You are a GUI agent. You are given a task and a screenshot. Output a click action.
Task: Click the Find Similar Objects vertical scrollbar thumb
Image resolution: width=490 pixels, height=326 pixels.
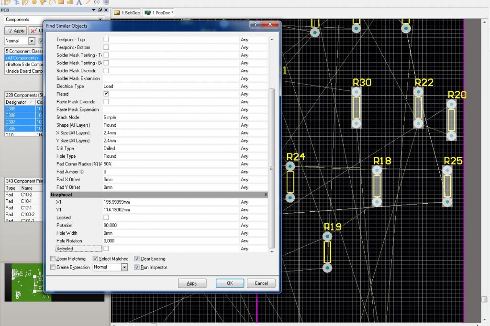(x=272, y=168)
